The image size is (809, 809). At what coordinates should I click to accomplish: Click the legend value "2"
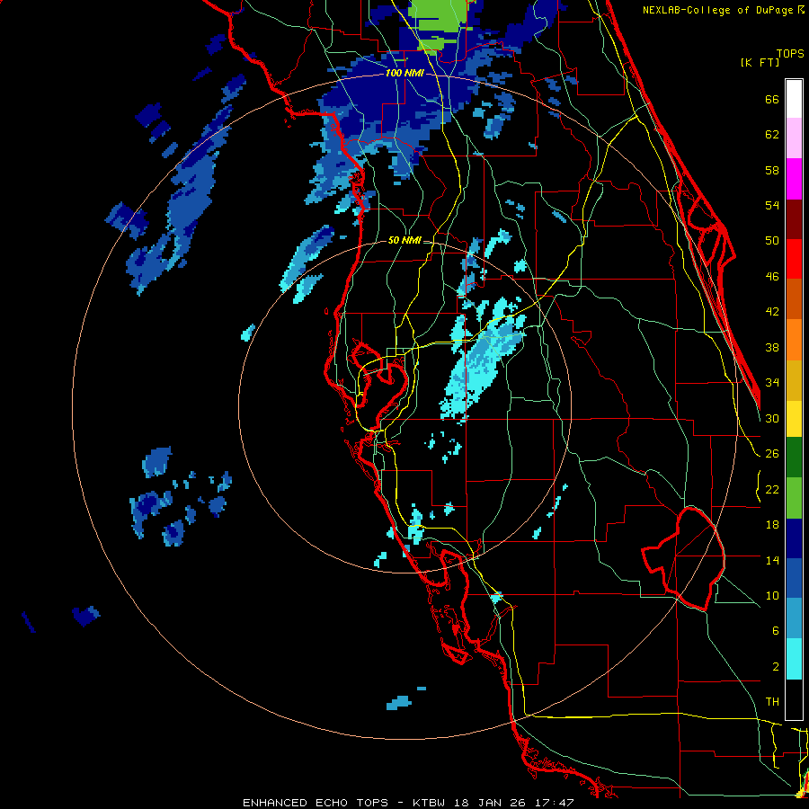point(776,666)
